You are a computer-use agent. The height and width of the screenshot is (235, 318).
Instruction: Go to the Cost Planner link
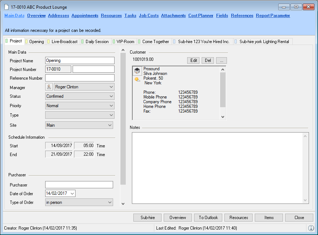[x=201, y=16]
